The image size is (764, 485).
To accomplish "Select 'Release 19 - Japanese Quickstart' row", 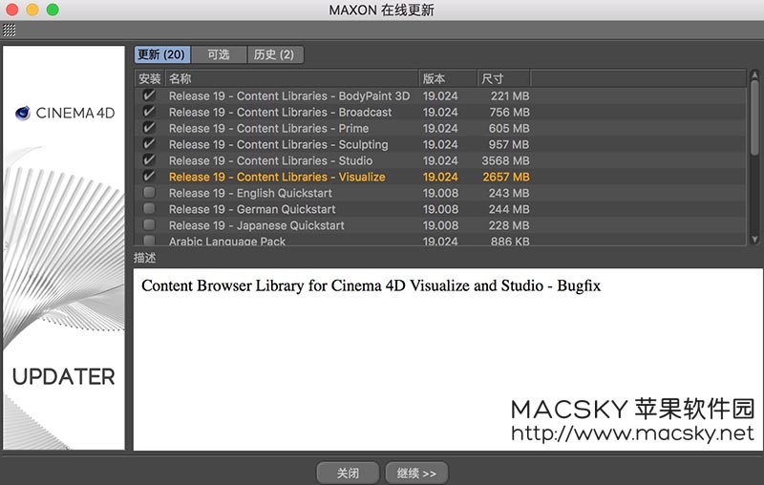I will pyautogui.click(x=440, y=225).
